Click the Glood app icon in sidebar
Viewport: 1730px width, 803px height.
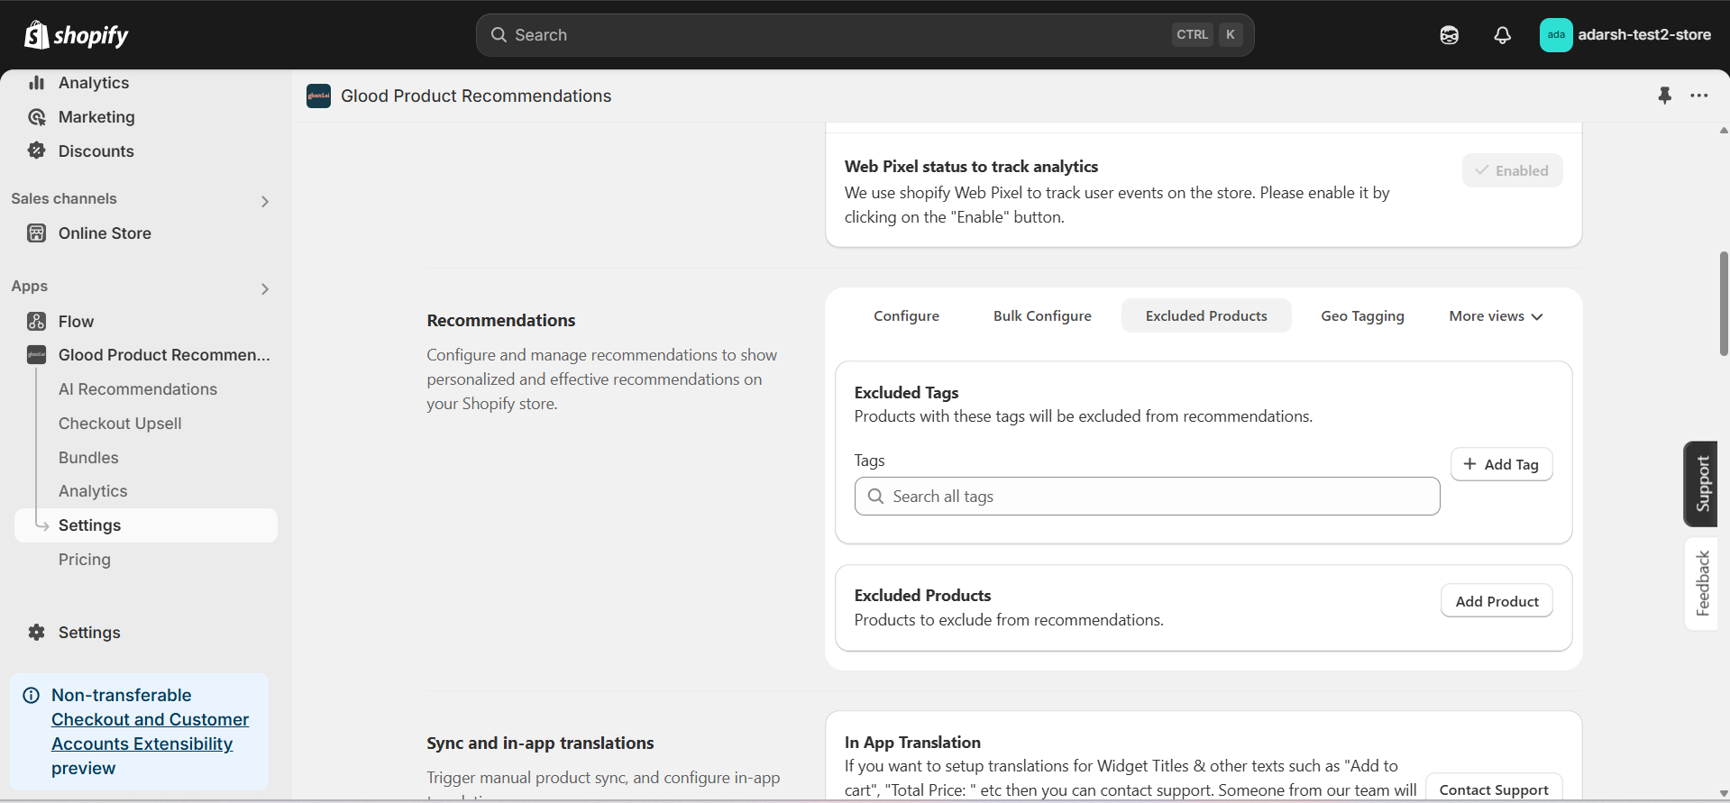click(37, 355)
